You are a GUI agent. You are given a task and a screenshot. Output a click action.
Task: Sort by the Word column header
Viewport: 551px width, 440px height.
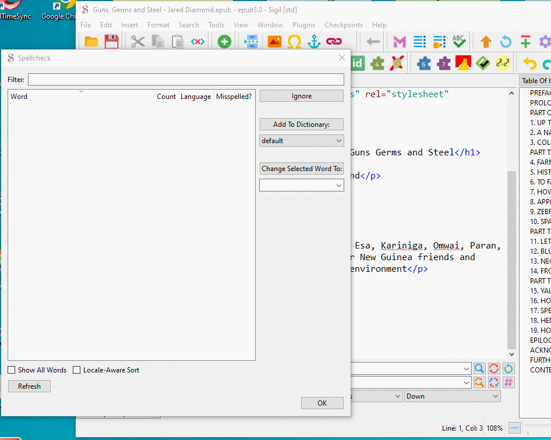[x=81, y=97]
